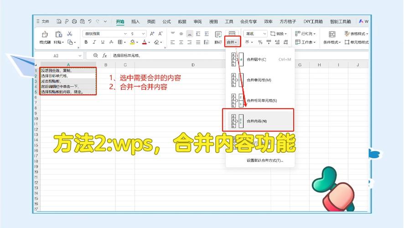Screen dimensions: 404x228
Task: Open Conditional Formatting (条件格式)
Action: coord(332,37)
